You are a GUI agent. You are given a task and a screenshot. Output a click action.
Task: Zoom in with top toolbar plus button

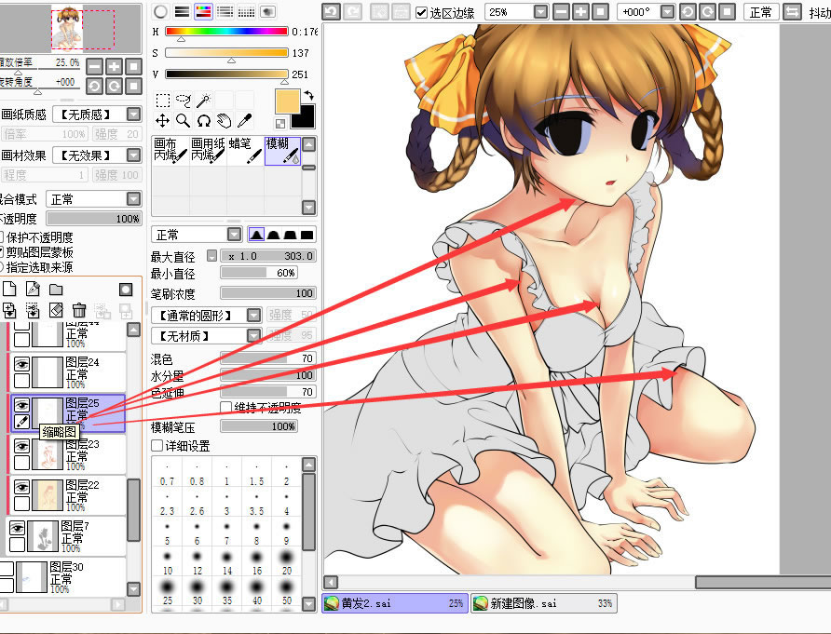pyautogui.click(x=580, y=12)
